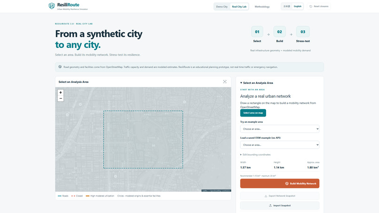Image resolution: width=379 pixels, height=213 pixels.
Task: Click the Leaflet attribution link
Action: point(205,191)
